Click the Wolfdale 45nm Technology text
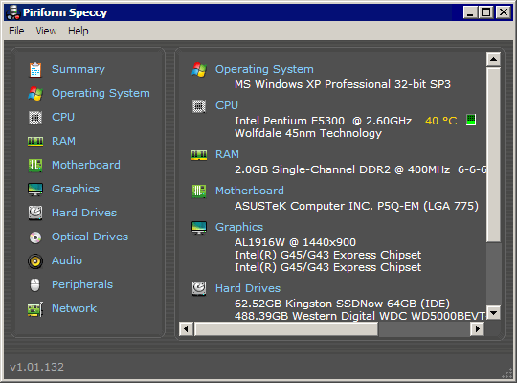517x383 pixels. [308, 133]
